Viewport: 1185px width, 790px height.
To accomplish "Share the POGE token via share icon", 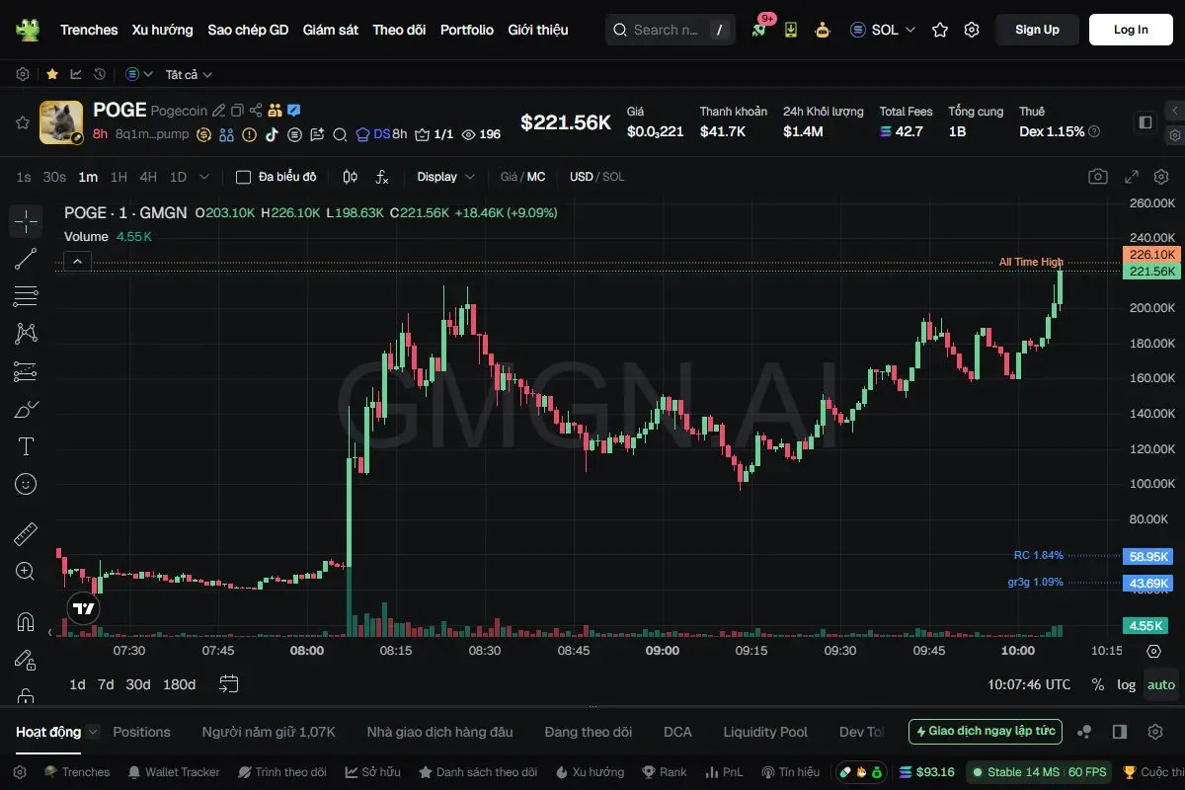I will 256,111.
